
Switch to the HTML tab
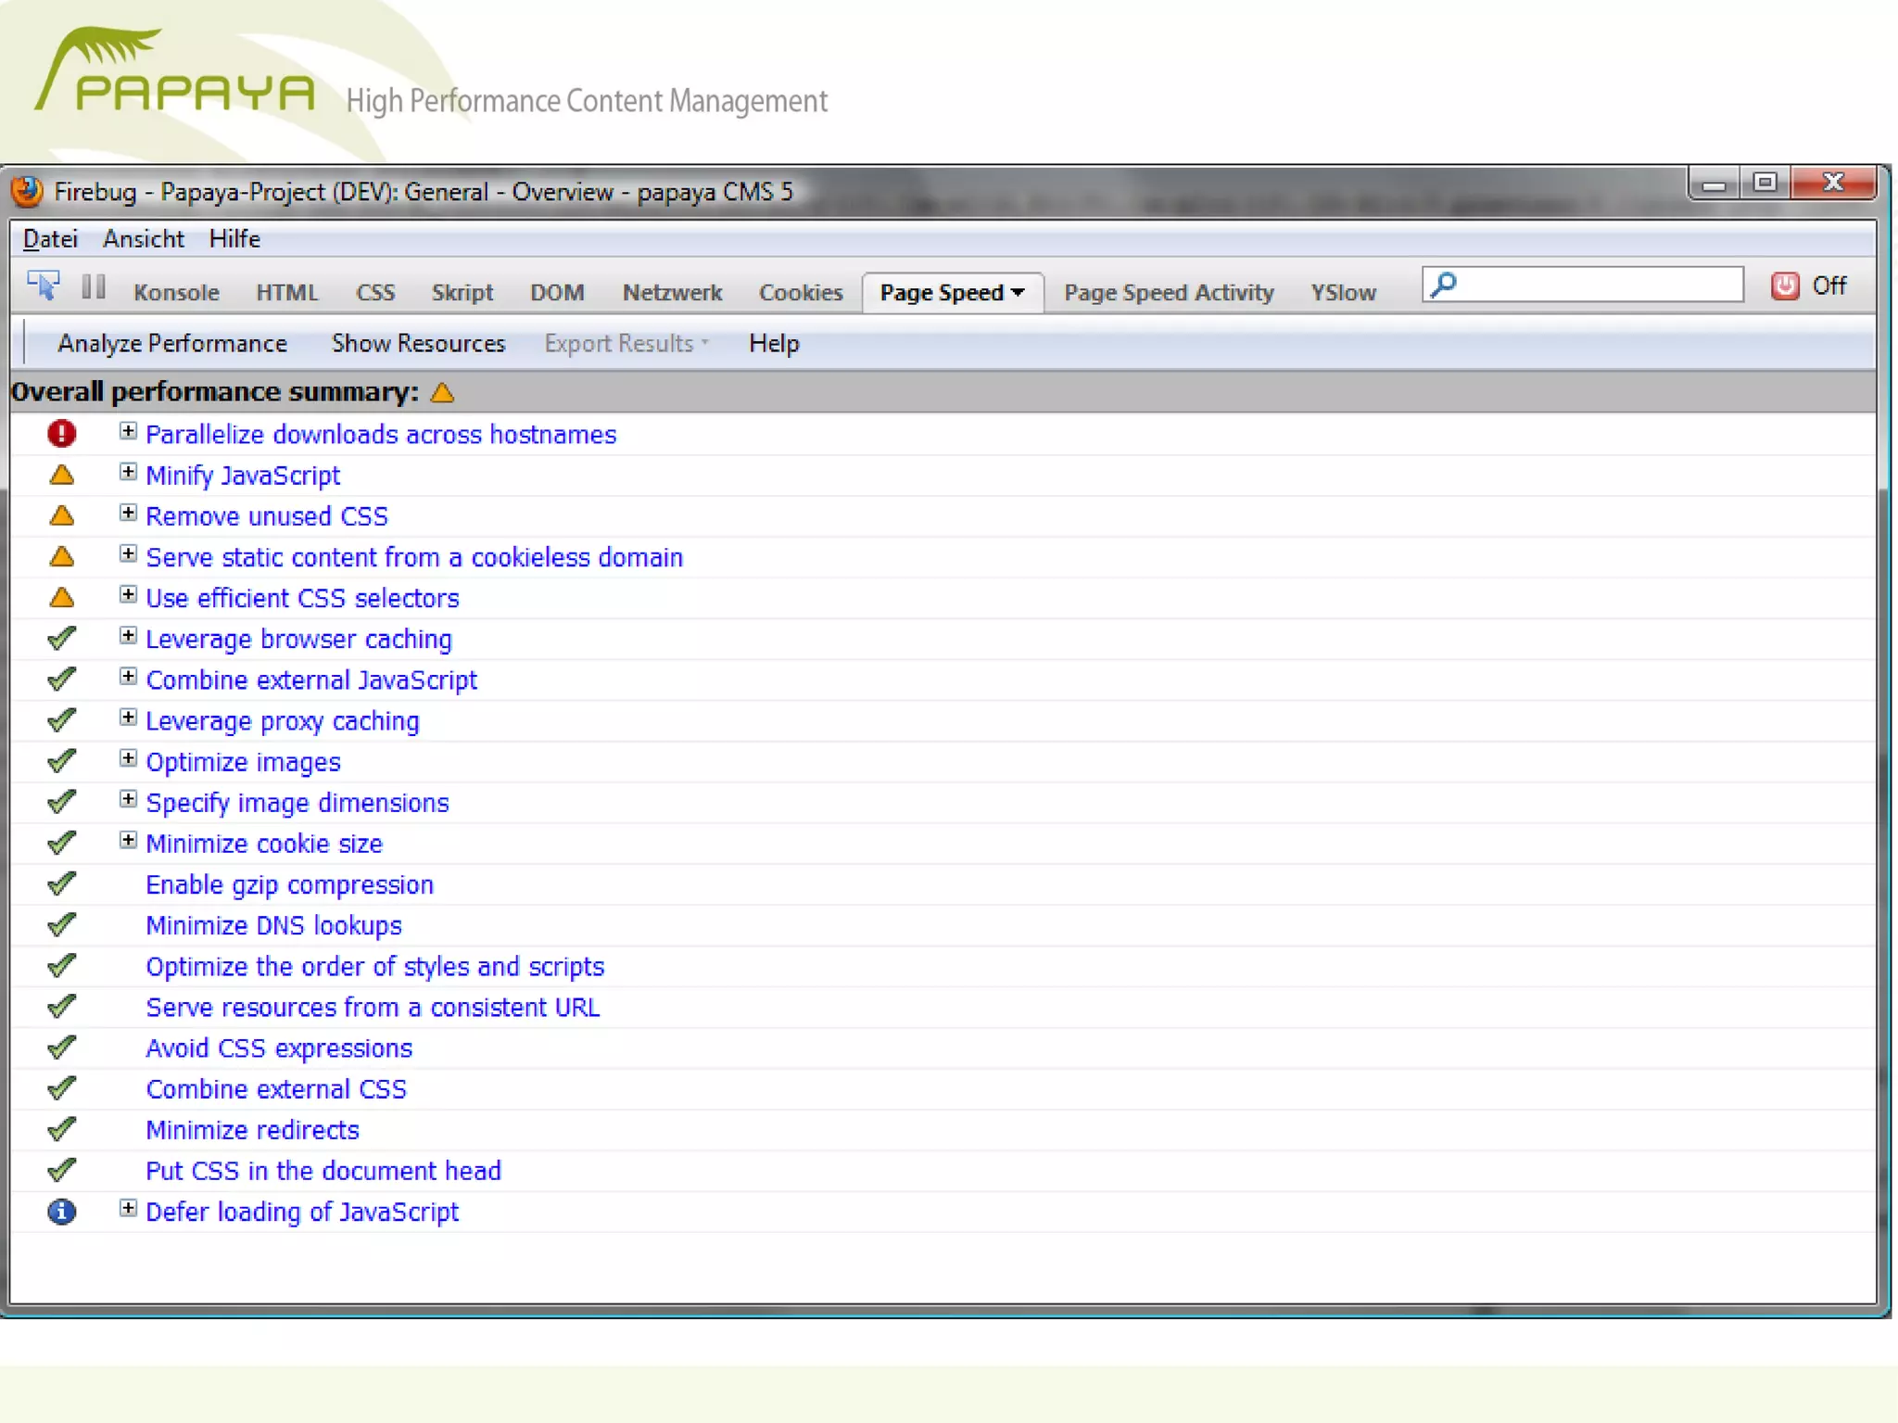[287, 293]
